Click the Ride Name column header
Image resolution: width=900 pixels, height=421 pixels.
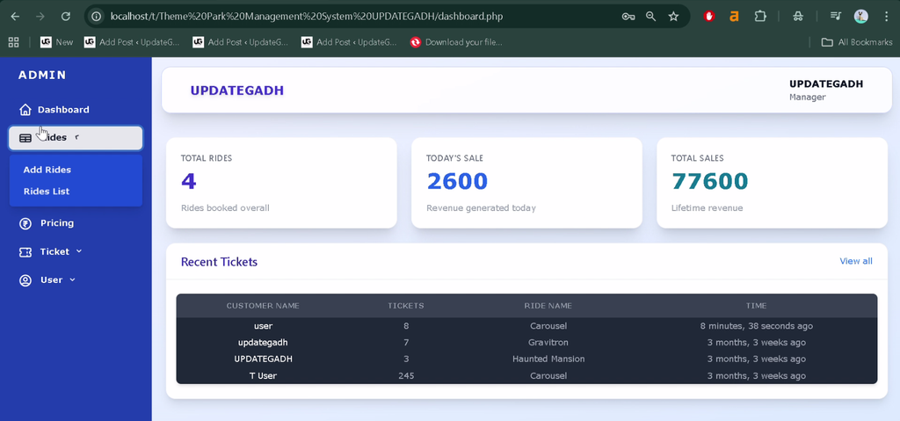click(x=548, y=306)
